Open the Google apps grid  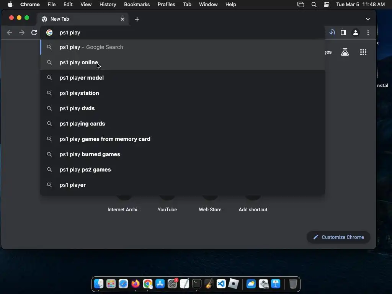tap(363, 52)
